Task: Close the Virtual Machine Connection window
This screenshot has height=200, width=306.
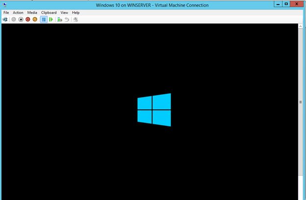Action: [297, 4]
